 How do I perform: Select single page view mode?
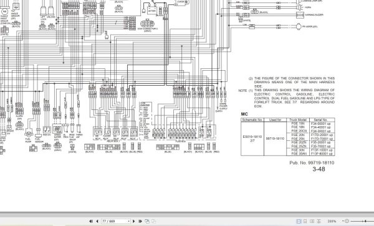(299, 221)
